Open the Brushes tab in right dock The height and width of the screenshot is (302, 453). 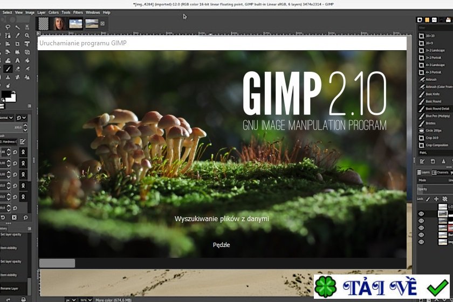pos(420,19)
